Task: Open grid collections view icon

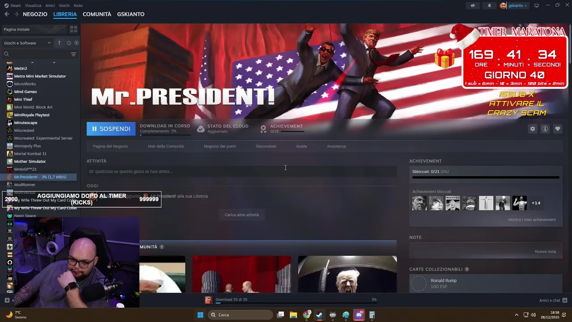Action: pyautogui.click(x=74, y=29)
